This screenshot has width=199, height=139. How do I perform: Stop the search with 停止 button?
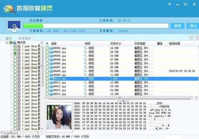[x=193, y=26]
